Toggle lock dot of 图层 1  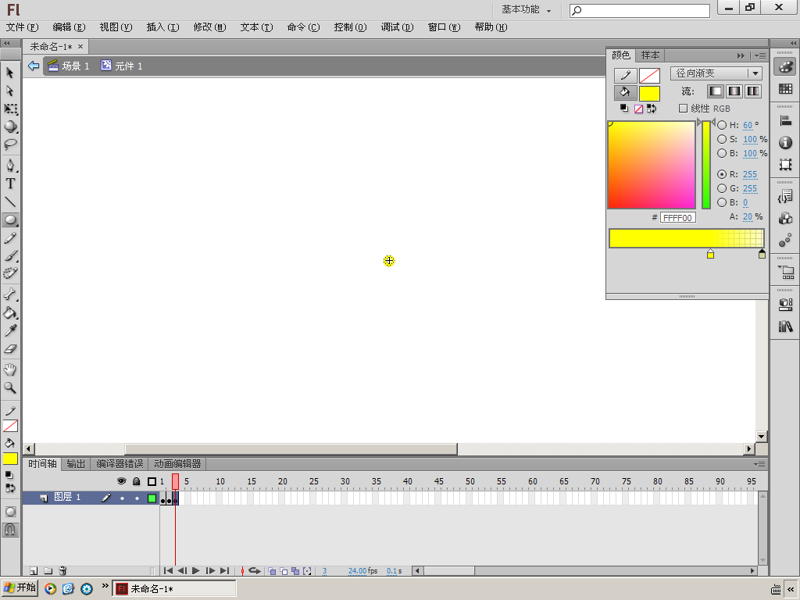(x=137, y=498)
